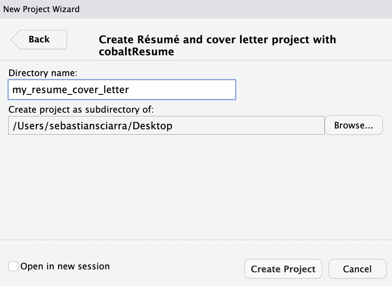This screenshot has width=392, height=286.
Task: Select the subdirectory path field
Action: tap(166, 125)
